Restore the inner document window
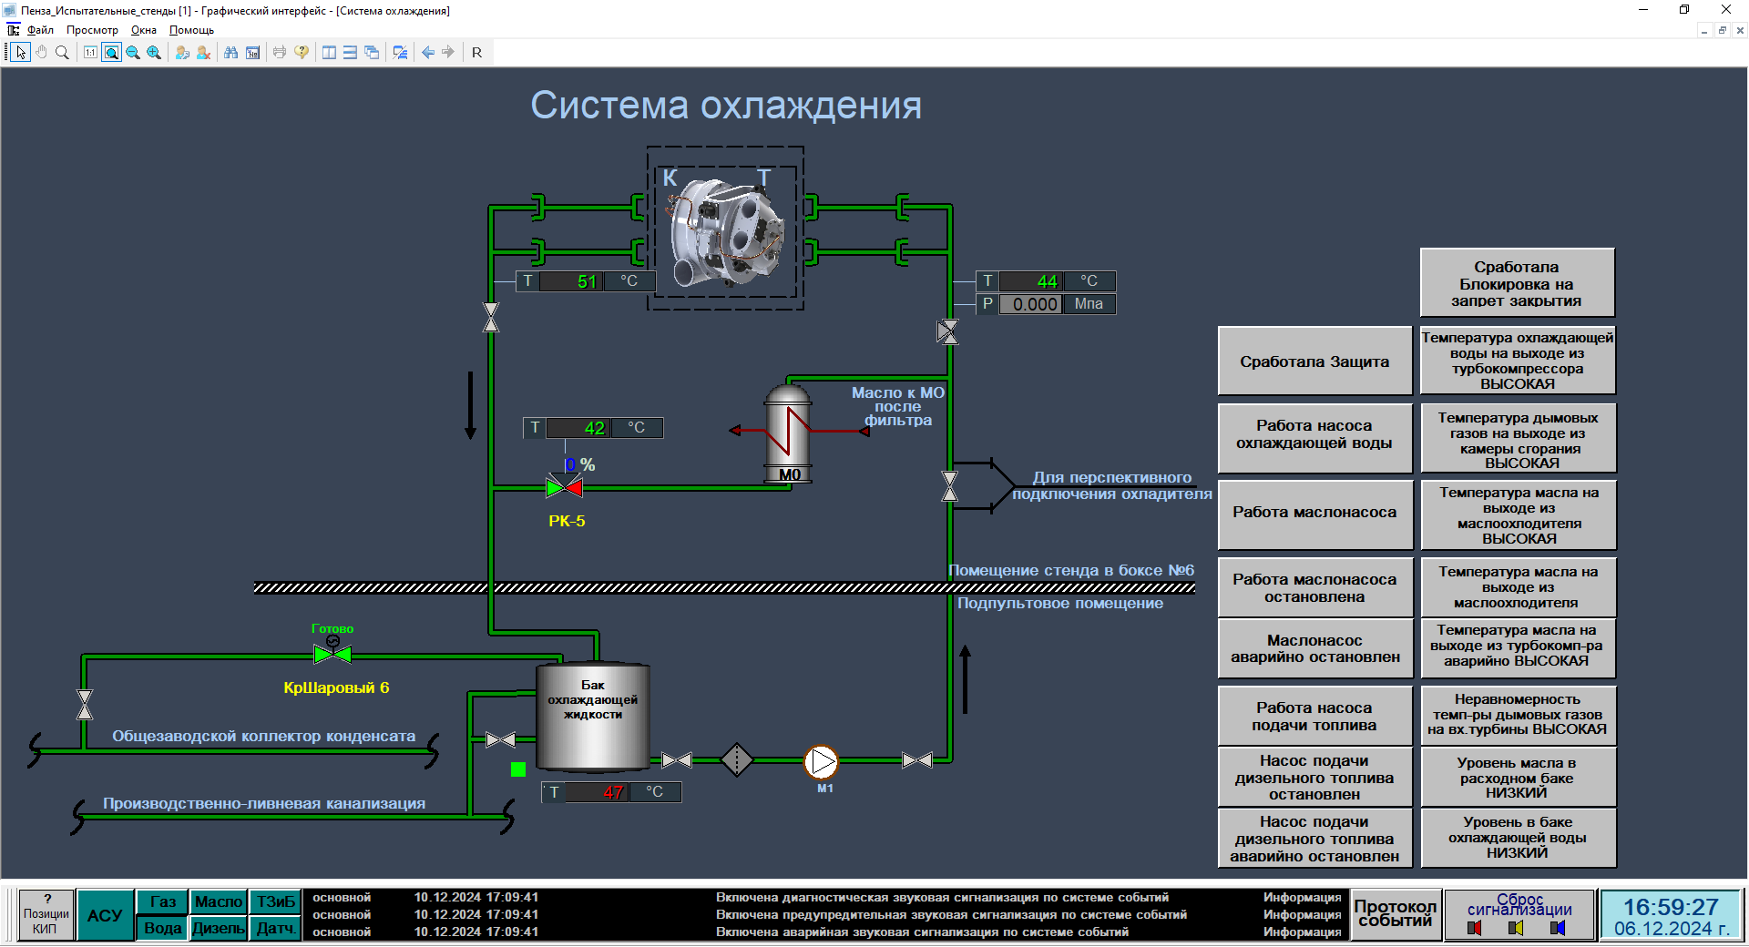The height and width of the screenshot is (947, 1749). coord(1722,30)
